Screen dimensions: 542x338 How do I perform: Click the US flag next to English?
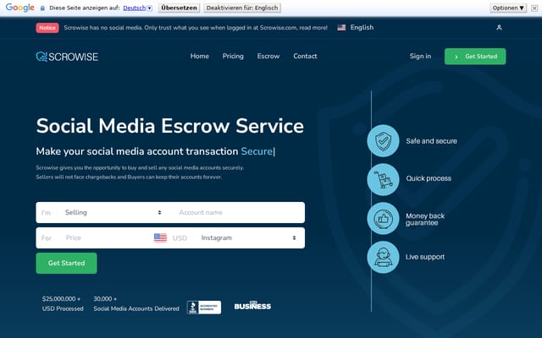click(341, 28)
